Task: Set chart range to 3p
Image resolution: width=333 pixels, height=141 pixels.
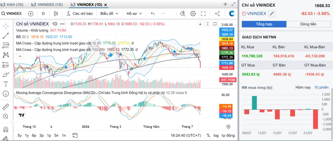Action: pyautogui.click(x=42, y=135)
